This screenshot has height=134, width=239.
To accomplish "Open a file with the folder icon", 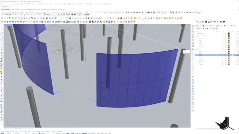I will point(4,14).
